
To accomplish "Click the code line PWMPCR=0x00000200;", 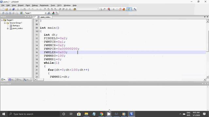I will click(62, 49).
